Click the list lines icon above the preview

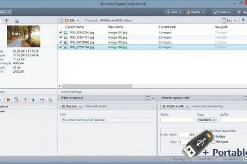click(x=17, y=21)
